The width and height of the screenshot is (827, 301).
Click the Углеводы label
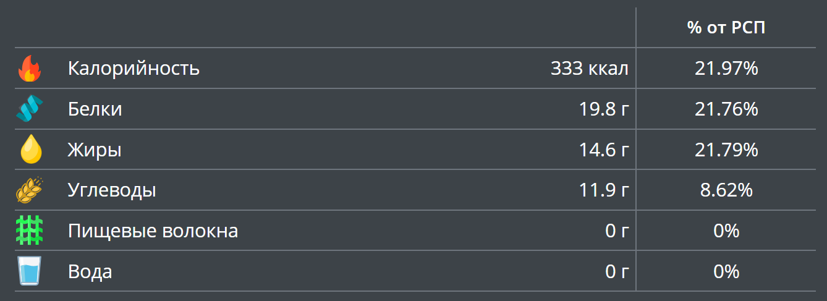pos(111,190)
